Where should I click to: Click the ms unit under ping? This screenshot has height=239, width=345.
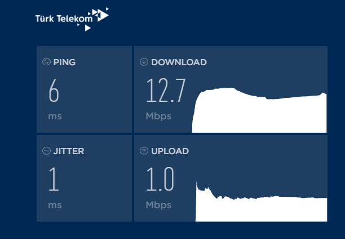[55, 116]
